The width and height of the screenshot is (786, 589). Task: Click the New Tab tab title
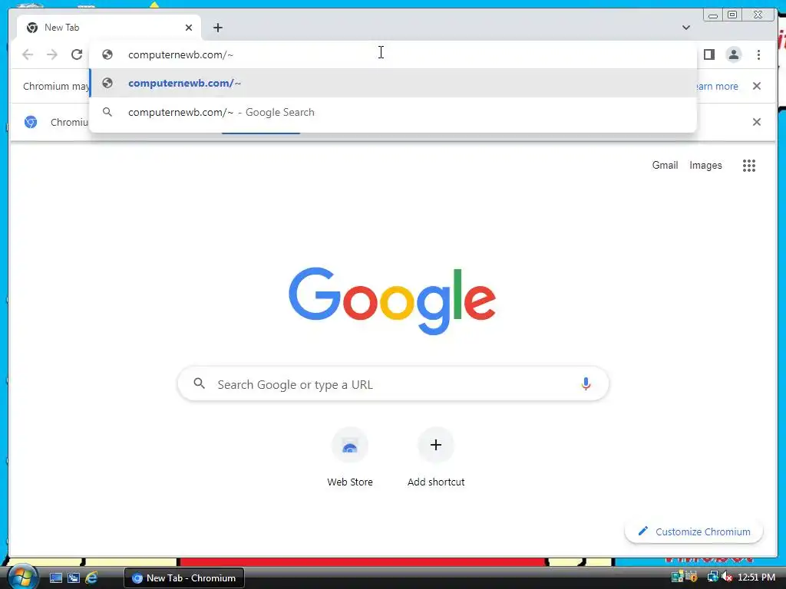[61, 28]
